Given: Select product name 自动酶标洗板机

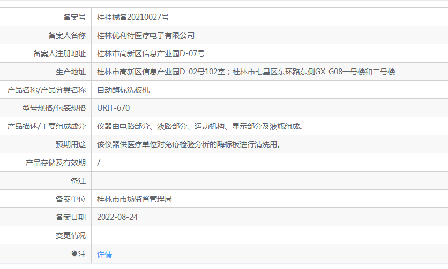Looking at the screenshot, I should (x=123, y=90).
